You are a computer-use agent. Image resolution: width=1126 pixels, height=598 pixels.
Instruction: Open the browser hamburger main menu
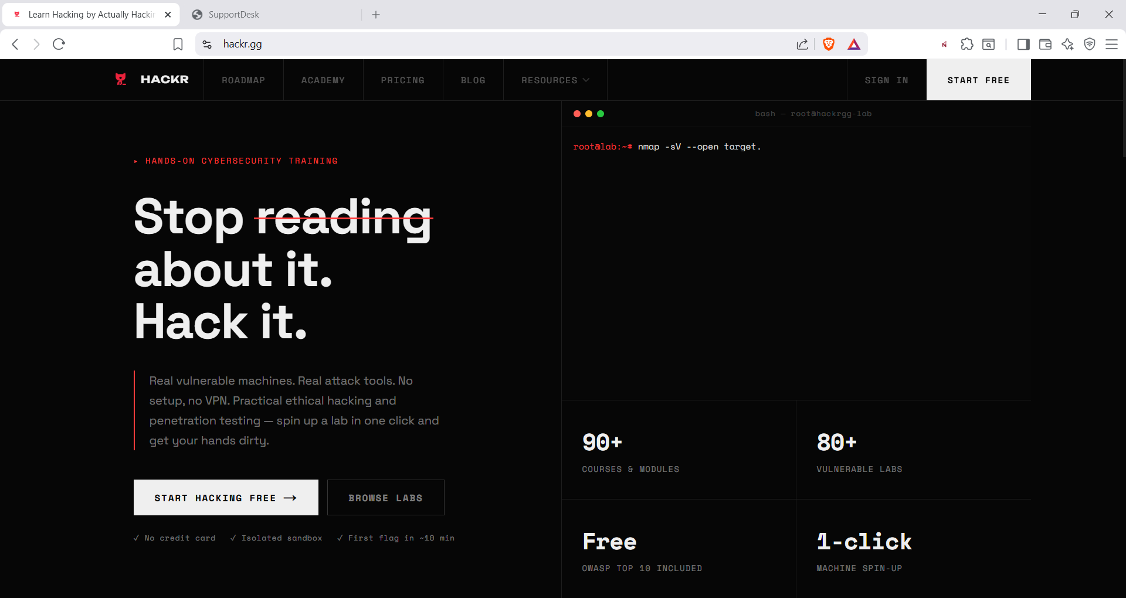(x=1111, y=44)
